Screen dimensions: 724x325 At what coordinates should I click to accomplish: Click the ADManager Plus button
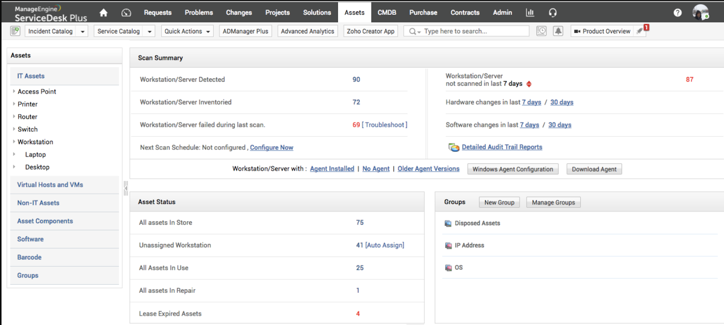click(x=245, y=31)
